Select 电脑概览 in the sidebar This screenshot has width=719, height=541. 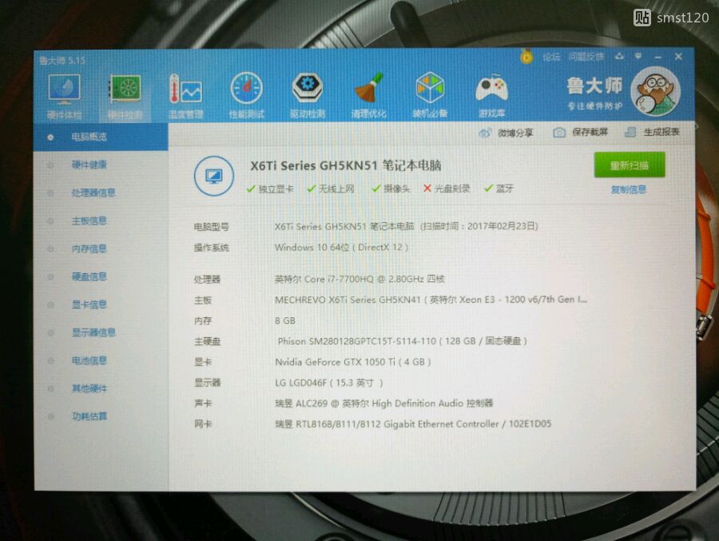(101, 137)
